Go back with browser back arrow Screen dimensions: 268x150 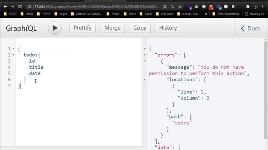coord(5,7)
